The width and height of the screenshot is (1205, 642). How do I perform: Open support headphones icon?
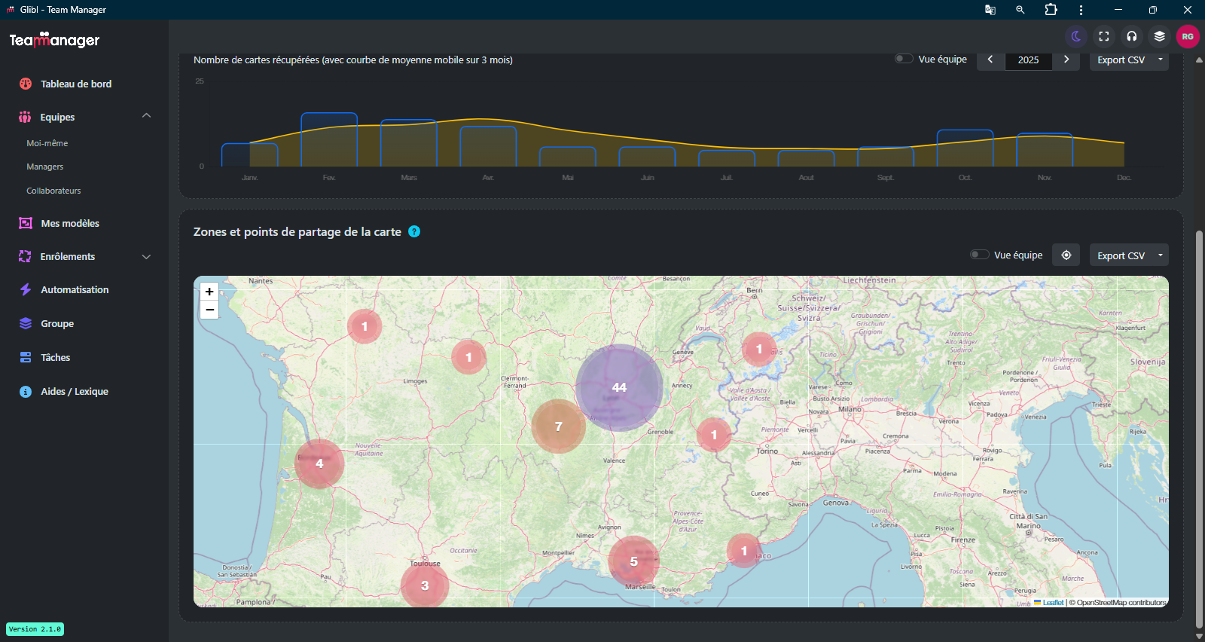(1132, 36)
